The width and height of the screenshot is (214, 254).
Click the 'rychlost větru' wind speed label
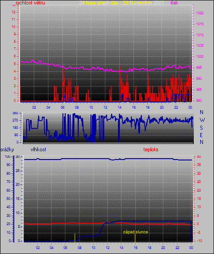tap(30, 3)
